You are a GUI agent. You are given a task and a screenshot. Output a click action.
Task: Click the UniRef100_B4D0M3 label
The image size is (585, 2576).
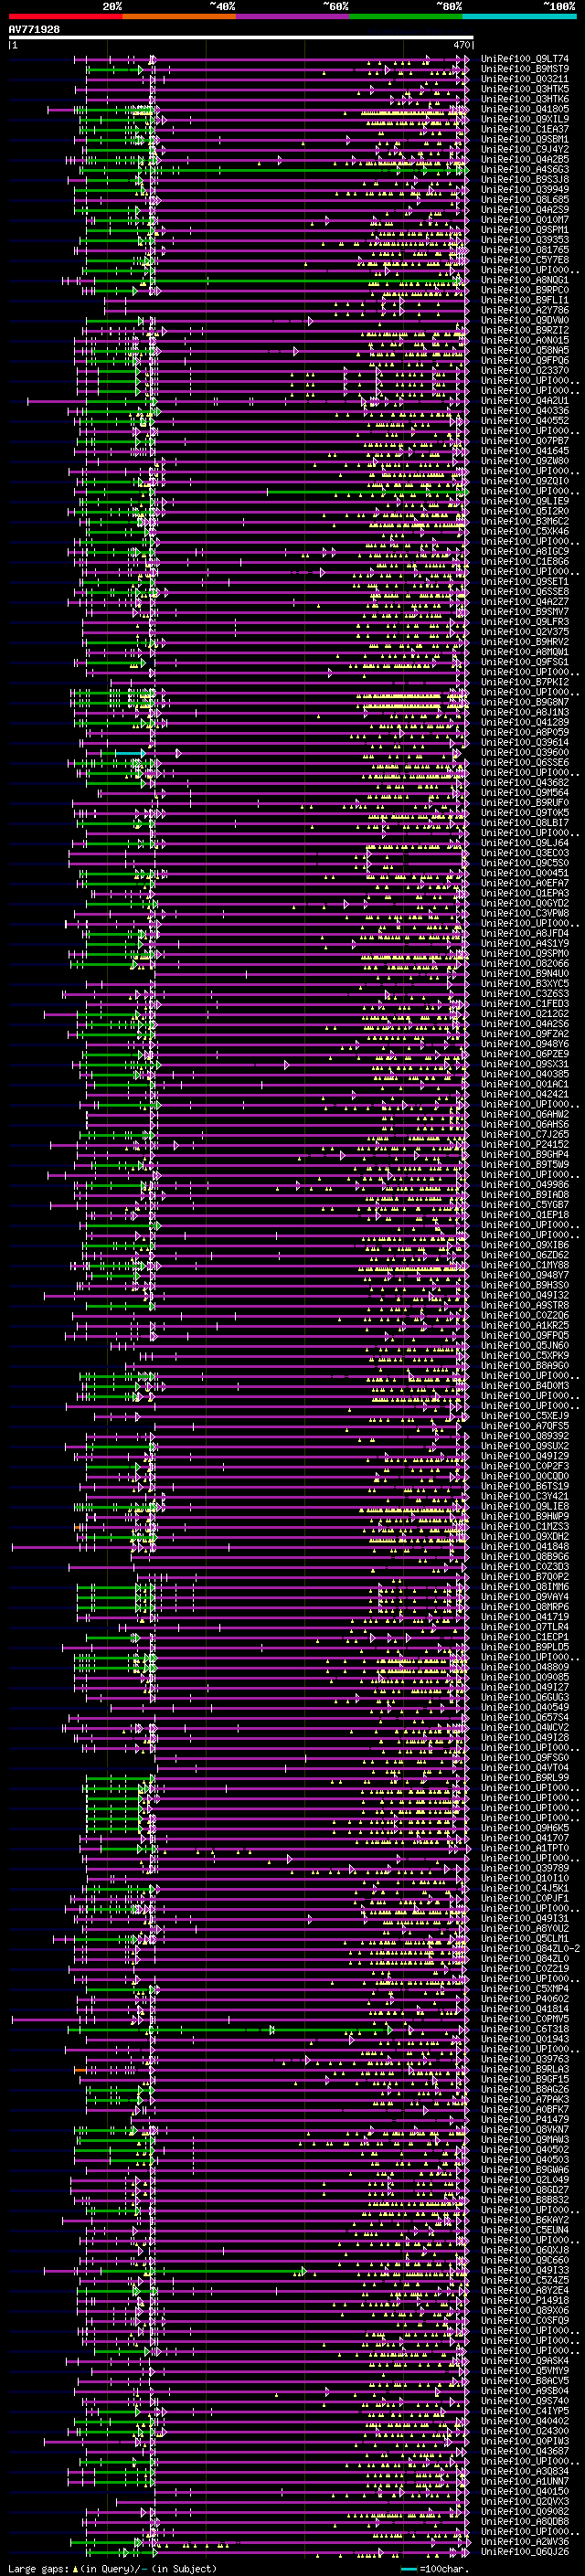pos(525,1387)
